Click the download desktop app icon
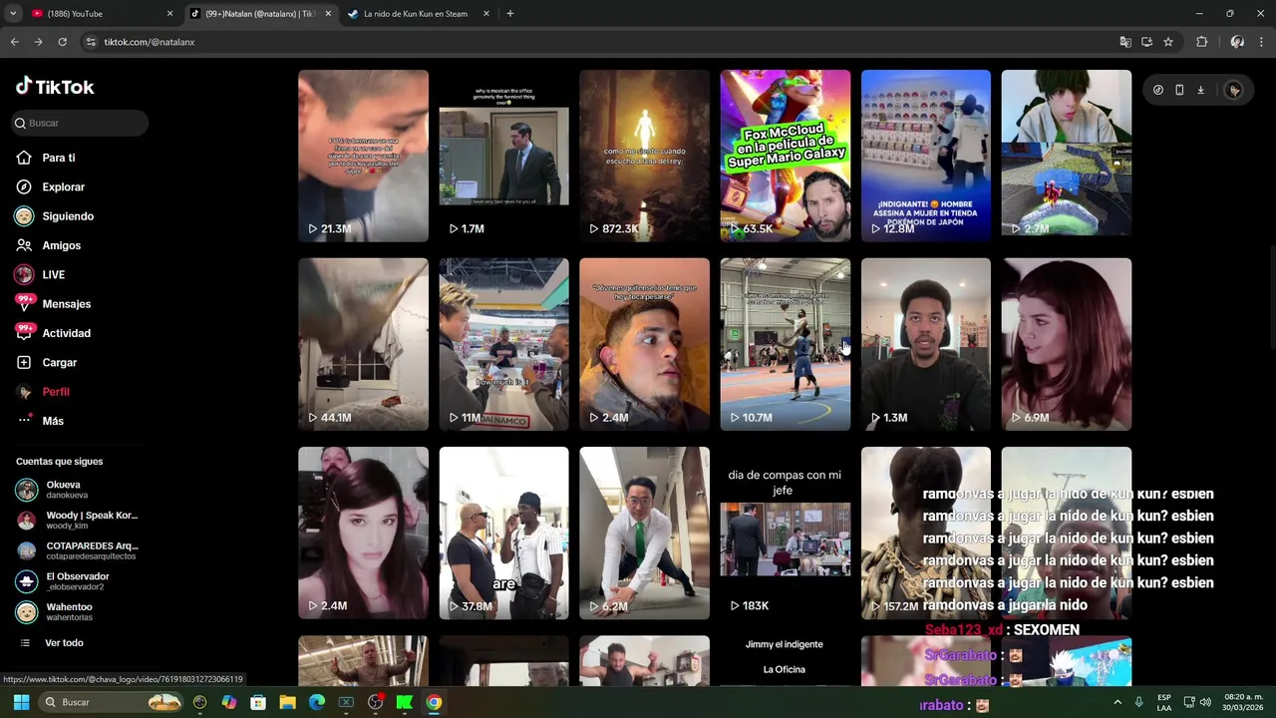The image size is (1276, 718). 1200,90
